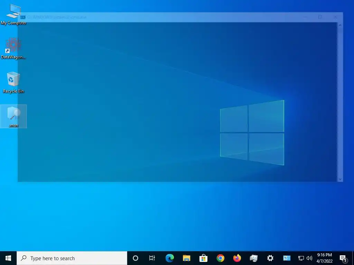Click the cmd window scrollbar down arrow
Viewport: 354px width, 265px height.
click(x=340, y=179)
